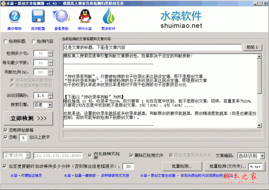Open the 更多软件 water drop icon
The image size is (269, 190).
(108, 16)
